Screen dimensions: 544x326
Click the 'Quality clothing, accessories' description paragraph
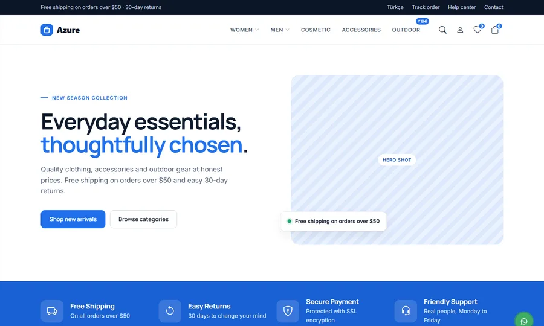134,180
